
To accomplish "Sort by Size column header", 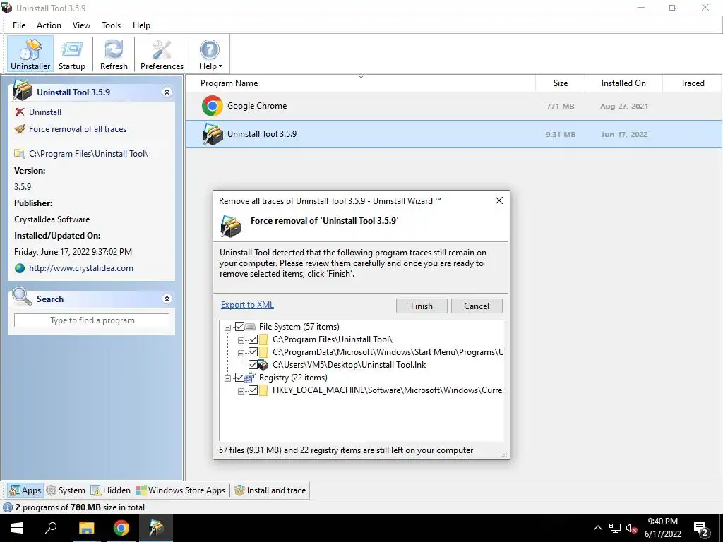I will tap(560, 83).
